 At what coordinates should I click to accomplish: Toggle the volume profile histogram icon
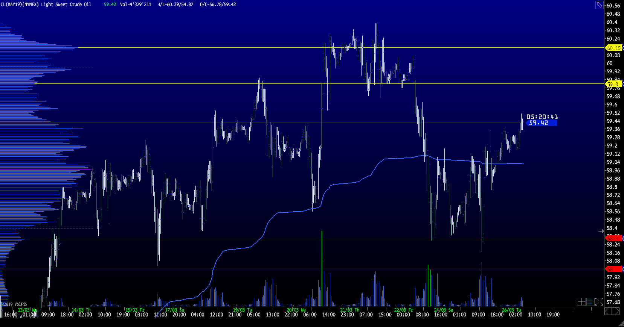(590, 302)
